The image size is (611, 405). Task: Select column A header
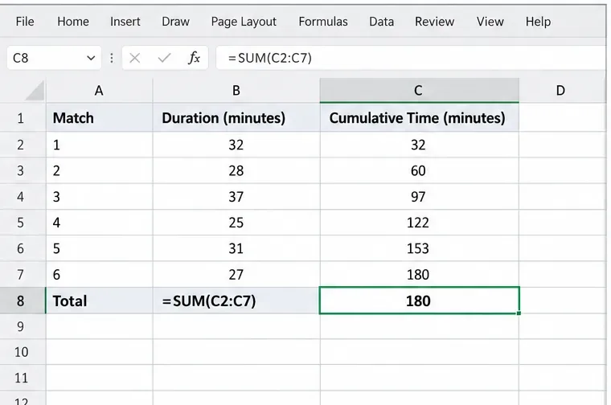coord(100,90)
